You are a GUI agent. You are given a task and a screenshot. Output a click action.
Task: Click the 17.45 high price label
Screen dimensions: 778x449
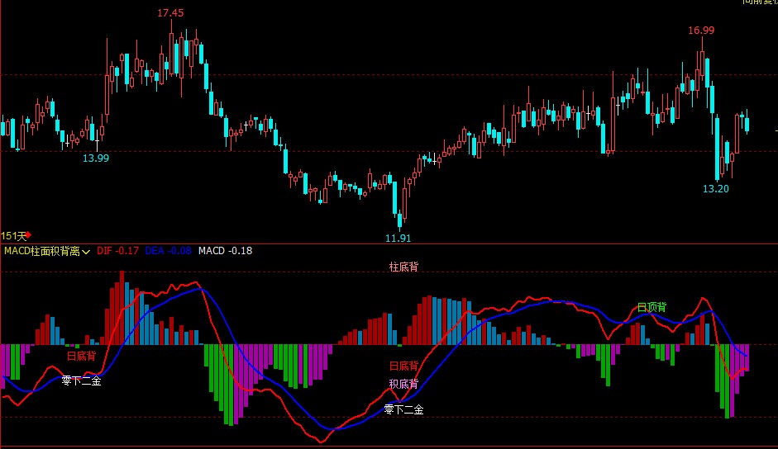pyautogui.click(x=170, y=13)
